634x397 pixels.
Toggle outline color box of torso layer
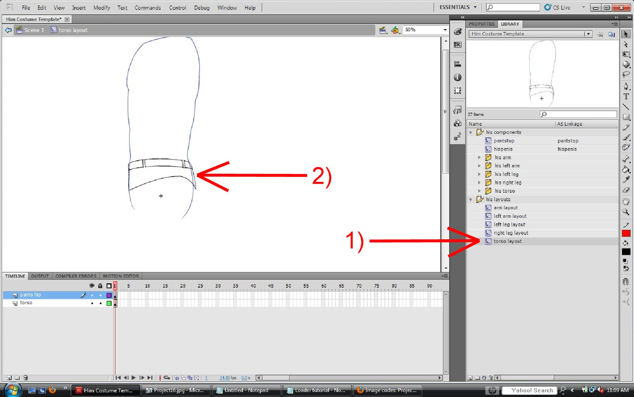(109, 303)
